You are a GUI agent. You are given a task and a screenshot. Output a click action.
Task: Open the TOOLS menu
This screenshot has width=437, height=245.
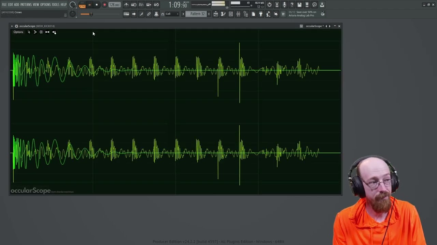(x=55, y=5)
